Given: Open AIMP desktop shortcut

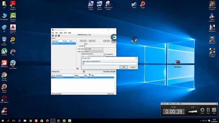Looking at the screenshot, I should 13,40.
